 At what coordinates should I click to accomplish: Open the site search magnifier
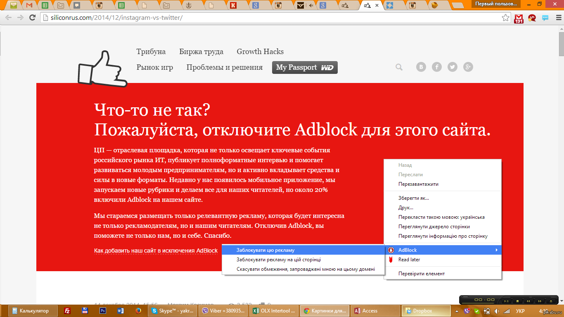pyautogui.click(x=398, y=67)
